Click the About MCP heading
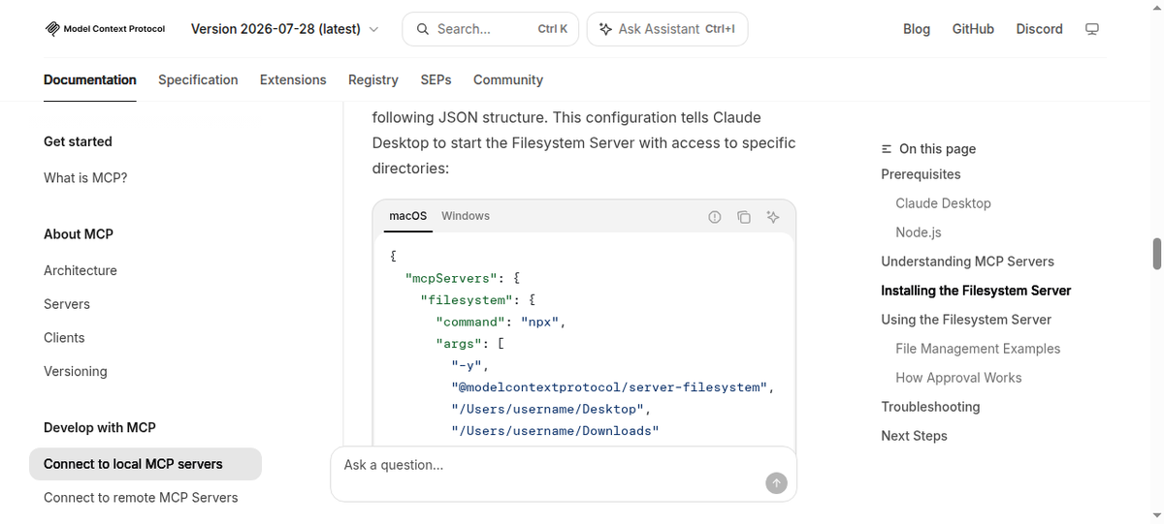Image resolution: width=1164 pixels, height=524 pixels. (79, 234)
